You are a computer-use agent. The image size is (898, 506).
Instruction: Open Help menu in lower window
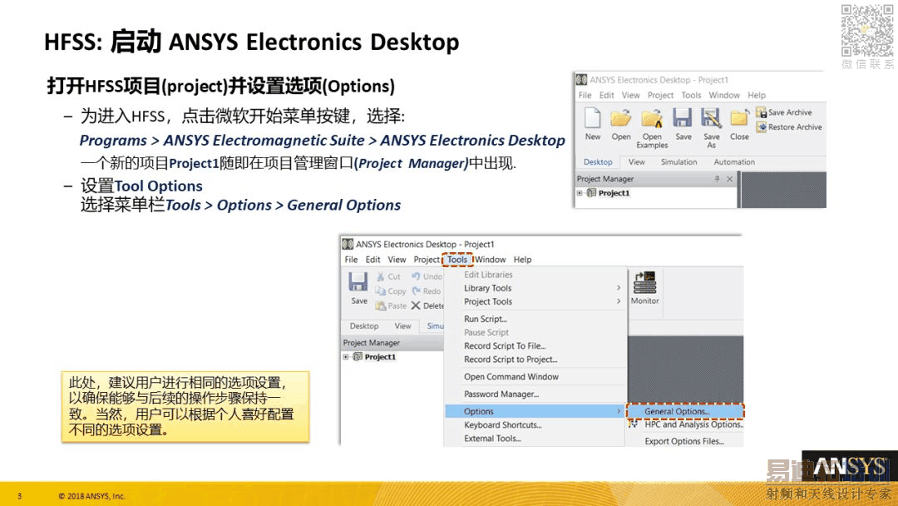coord(522,260)
